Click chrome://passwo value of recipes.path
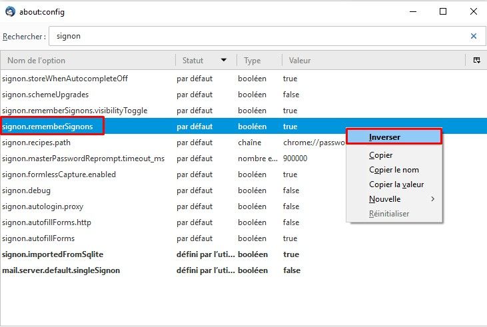Viewport: 487px width, 327px height. coord(314,143)
